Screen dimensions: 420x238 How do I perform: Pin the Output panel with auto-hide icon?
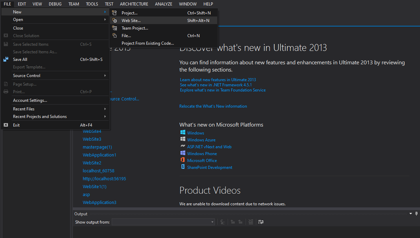pos(416,214)
